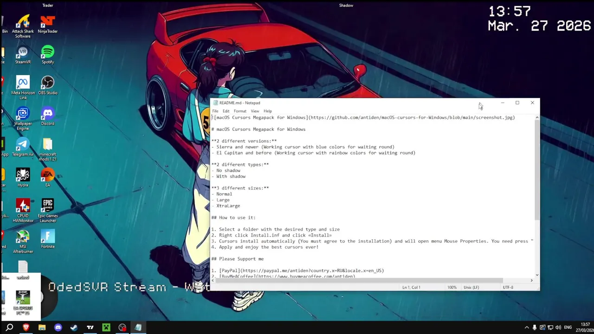Select OBS Studio desktop icon
This screenshot has width=594, height=334.
[48, 85]
